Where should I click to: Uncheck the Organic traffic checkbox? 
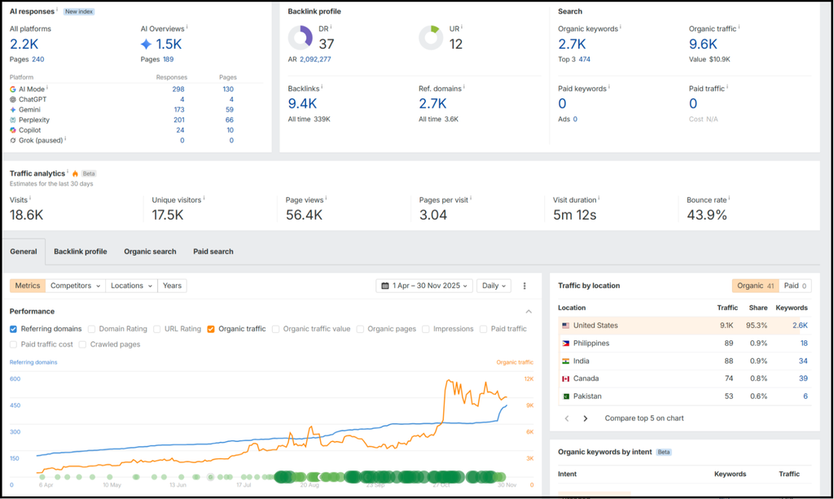pyautogui.click(x=211, y=330)
